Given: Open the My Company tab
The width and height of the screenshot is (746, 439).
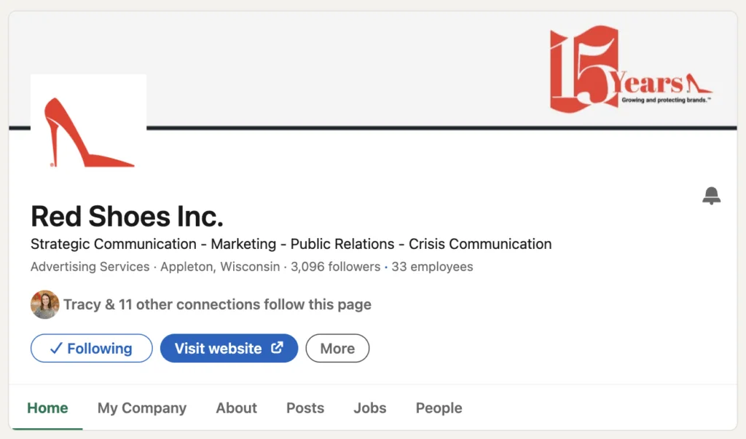Looking at the screenshot, I should coord(142,408).
